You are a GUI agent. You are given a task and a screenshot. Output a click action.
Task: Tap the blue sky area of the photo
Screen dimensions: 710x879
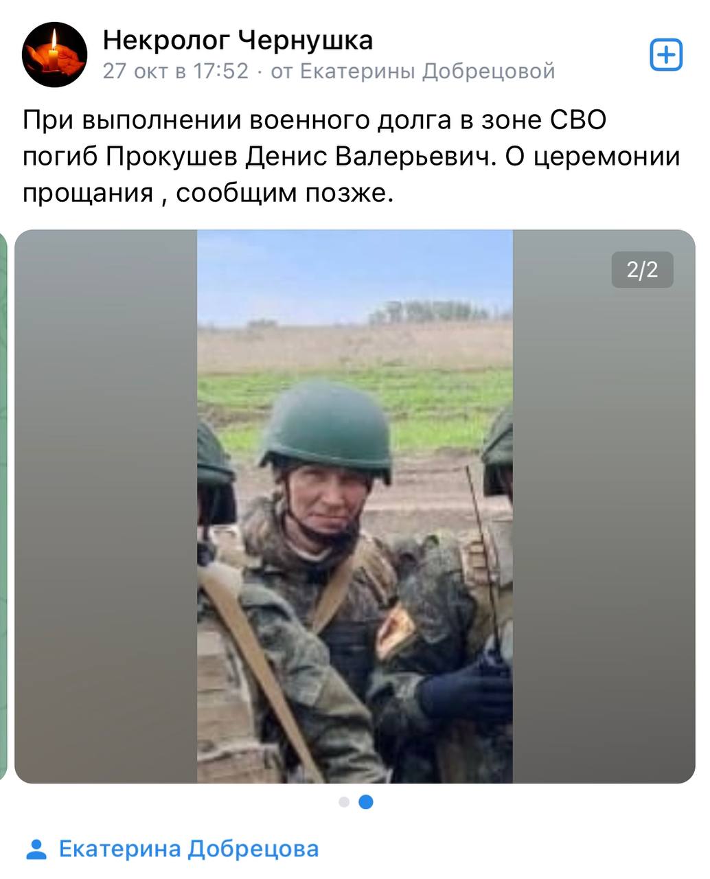[355, 275]
